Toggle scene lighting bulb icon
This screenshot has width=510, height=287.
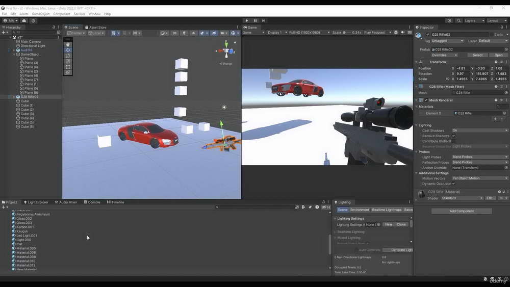pos(184,33)
